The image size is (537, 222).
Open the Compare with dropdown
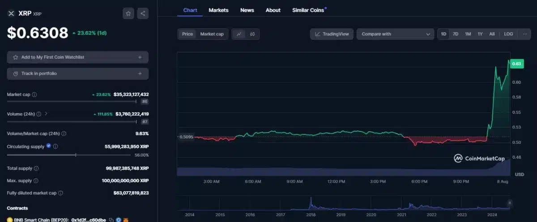tap(395, 34)
